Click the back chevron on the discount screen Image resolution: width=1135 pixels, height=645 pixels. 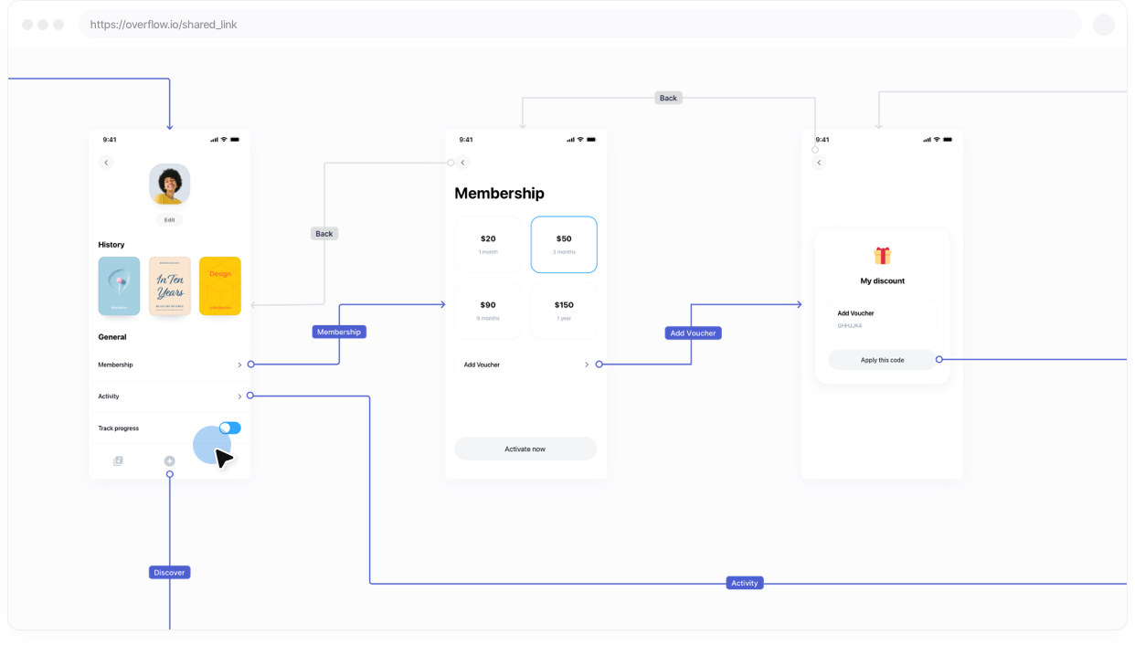[819, 162]
